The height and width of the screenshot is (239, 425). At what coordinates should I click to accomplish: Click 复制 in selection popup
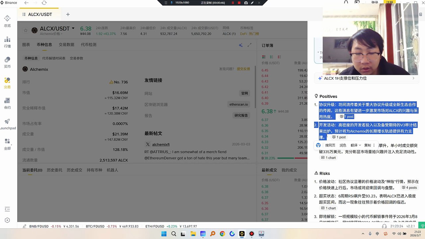367,145
